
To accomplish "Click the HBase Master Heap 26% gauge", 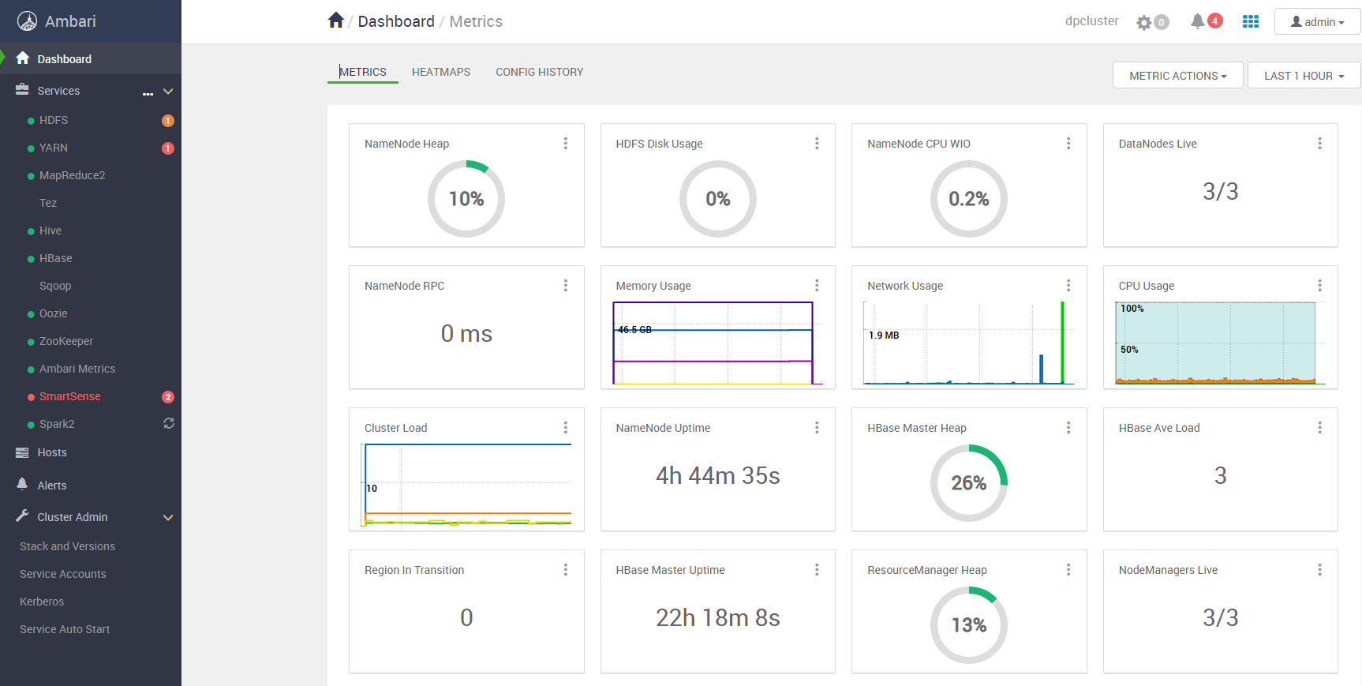I will point(969,483).
